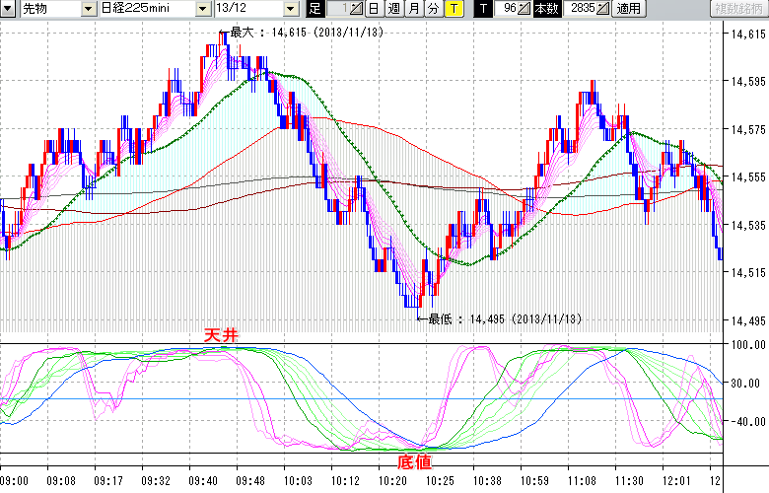Switch to 月 (monthly) candles

pos(413,9)
